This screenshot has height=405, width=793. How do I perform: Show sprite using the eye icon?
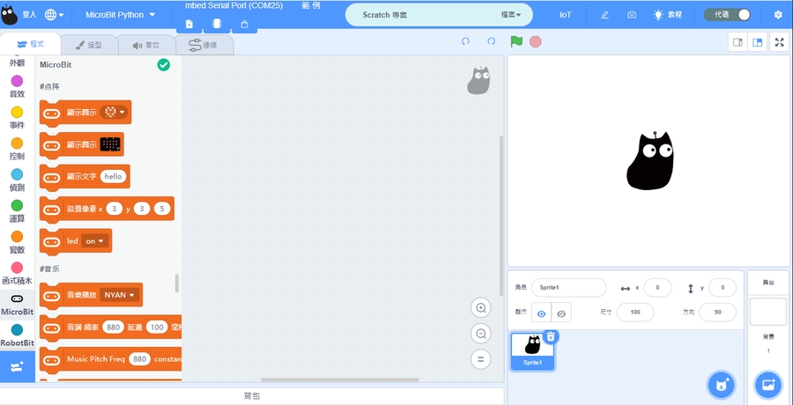tap(541, 313)
